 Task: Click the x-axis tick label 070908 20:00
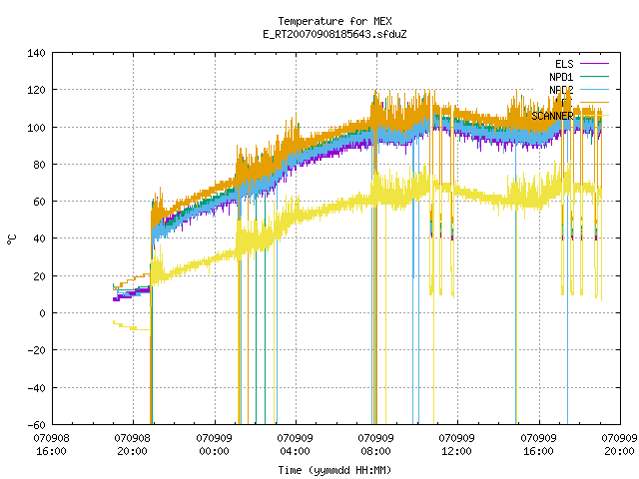133,444
